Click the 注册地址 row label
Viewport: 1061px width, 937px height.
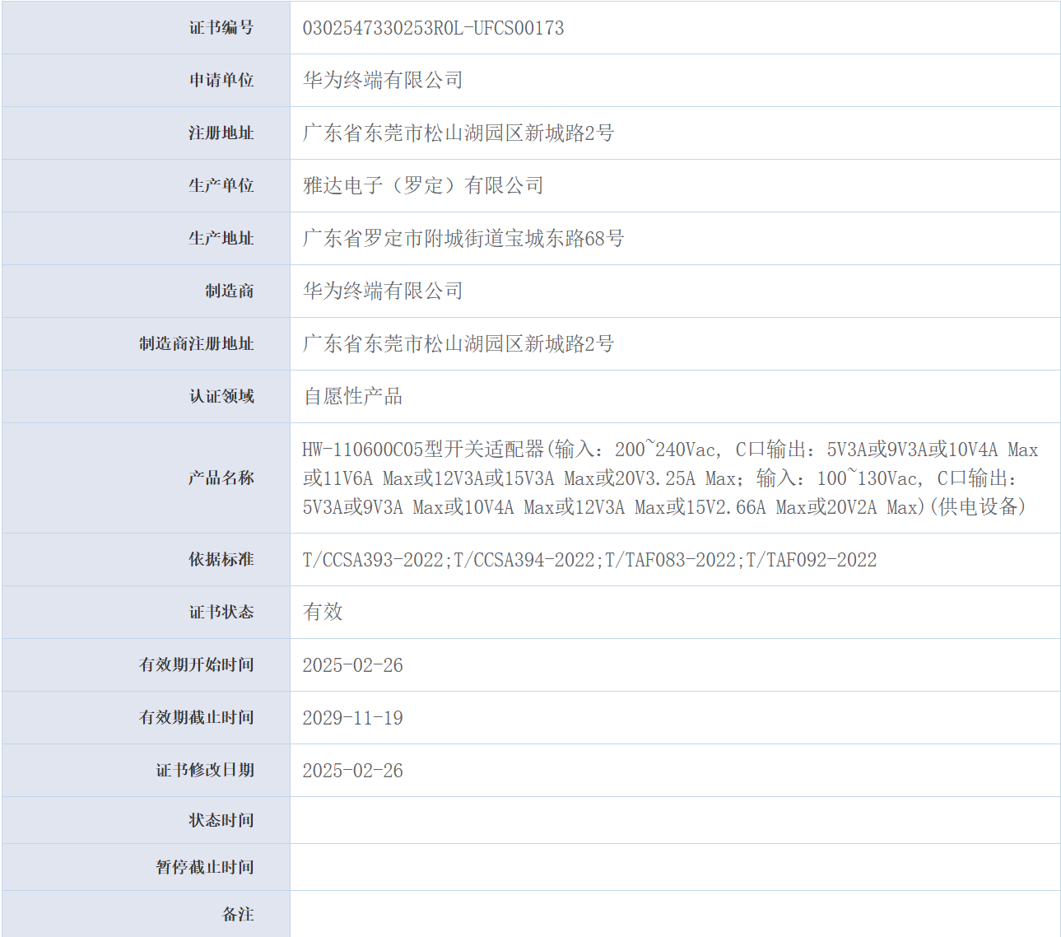coord(221,133)
